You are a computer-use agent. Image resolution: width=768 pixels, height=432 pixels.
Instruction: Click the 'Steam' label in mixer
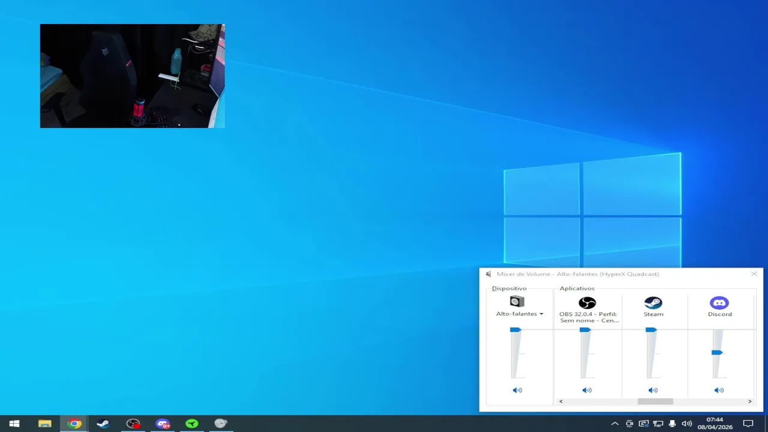(653, 314)
